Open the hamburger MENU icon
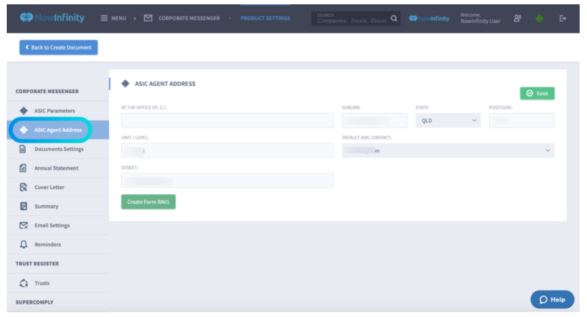Screen dimensions: 587x317 (x=104, y=18)
